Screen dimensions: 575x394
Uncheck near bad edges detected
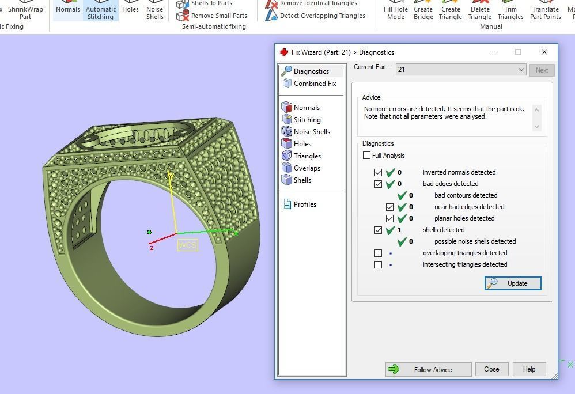(x=390, y=207)
